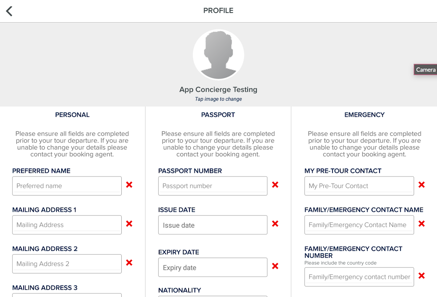The width and height of the screenshot is (437, 297).
Task: Open the Issue date picker field
Action: 213,225
